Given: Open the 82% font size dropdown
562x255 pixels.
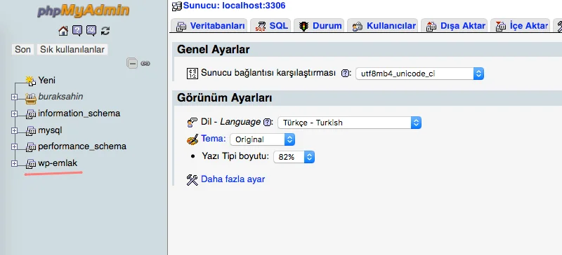Looking at the screenshot, I should pyautogui.click(x=294, y=157).
